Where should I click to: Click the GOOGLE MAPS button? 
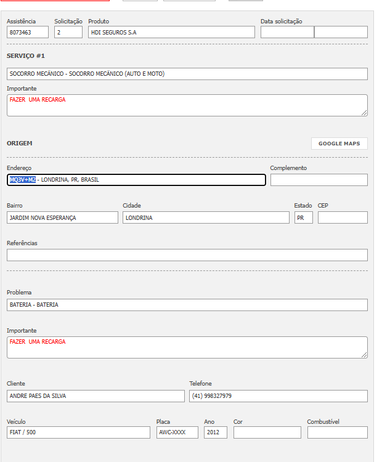(x=339, y=144)
